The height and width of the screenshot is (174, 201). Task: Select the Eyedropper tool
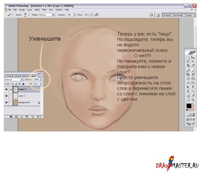(x=193, y=96)
